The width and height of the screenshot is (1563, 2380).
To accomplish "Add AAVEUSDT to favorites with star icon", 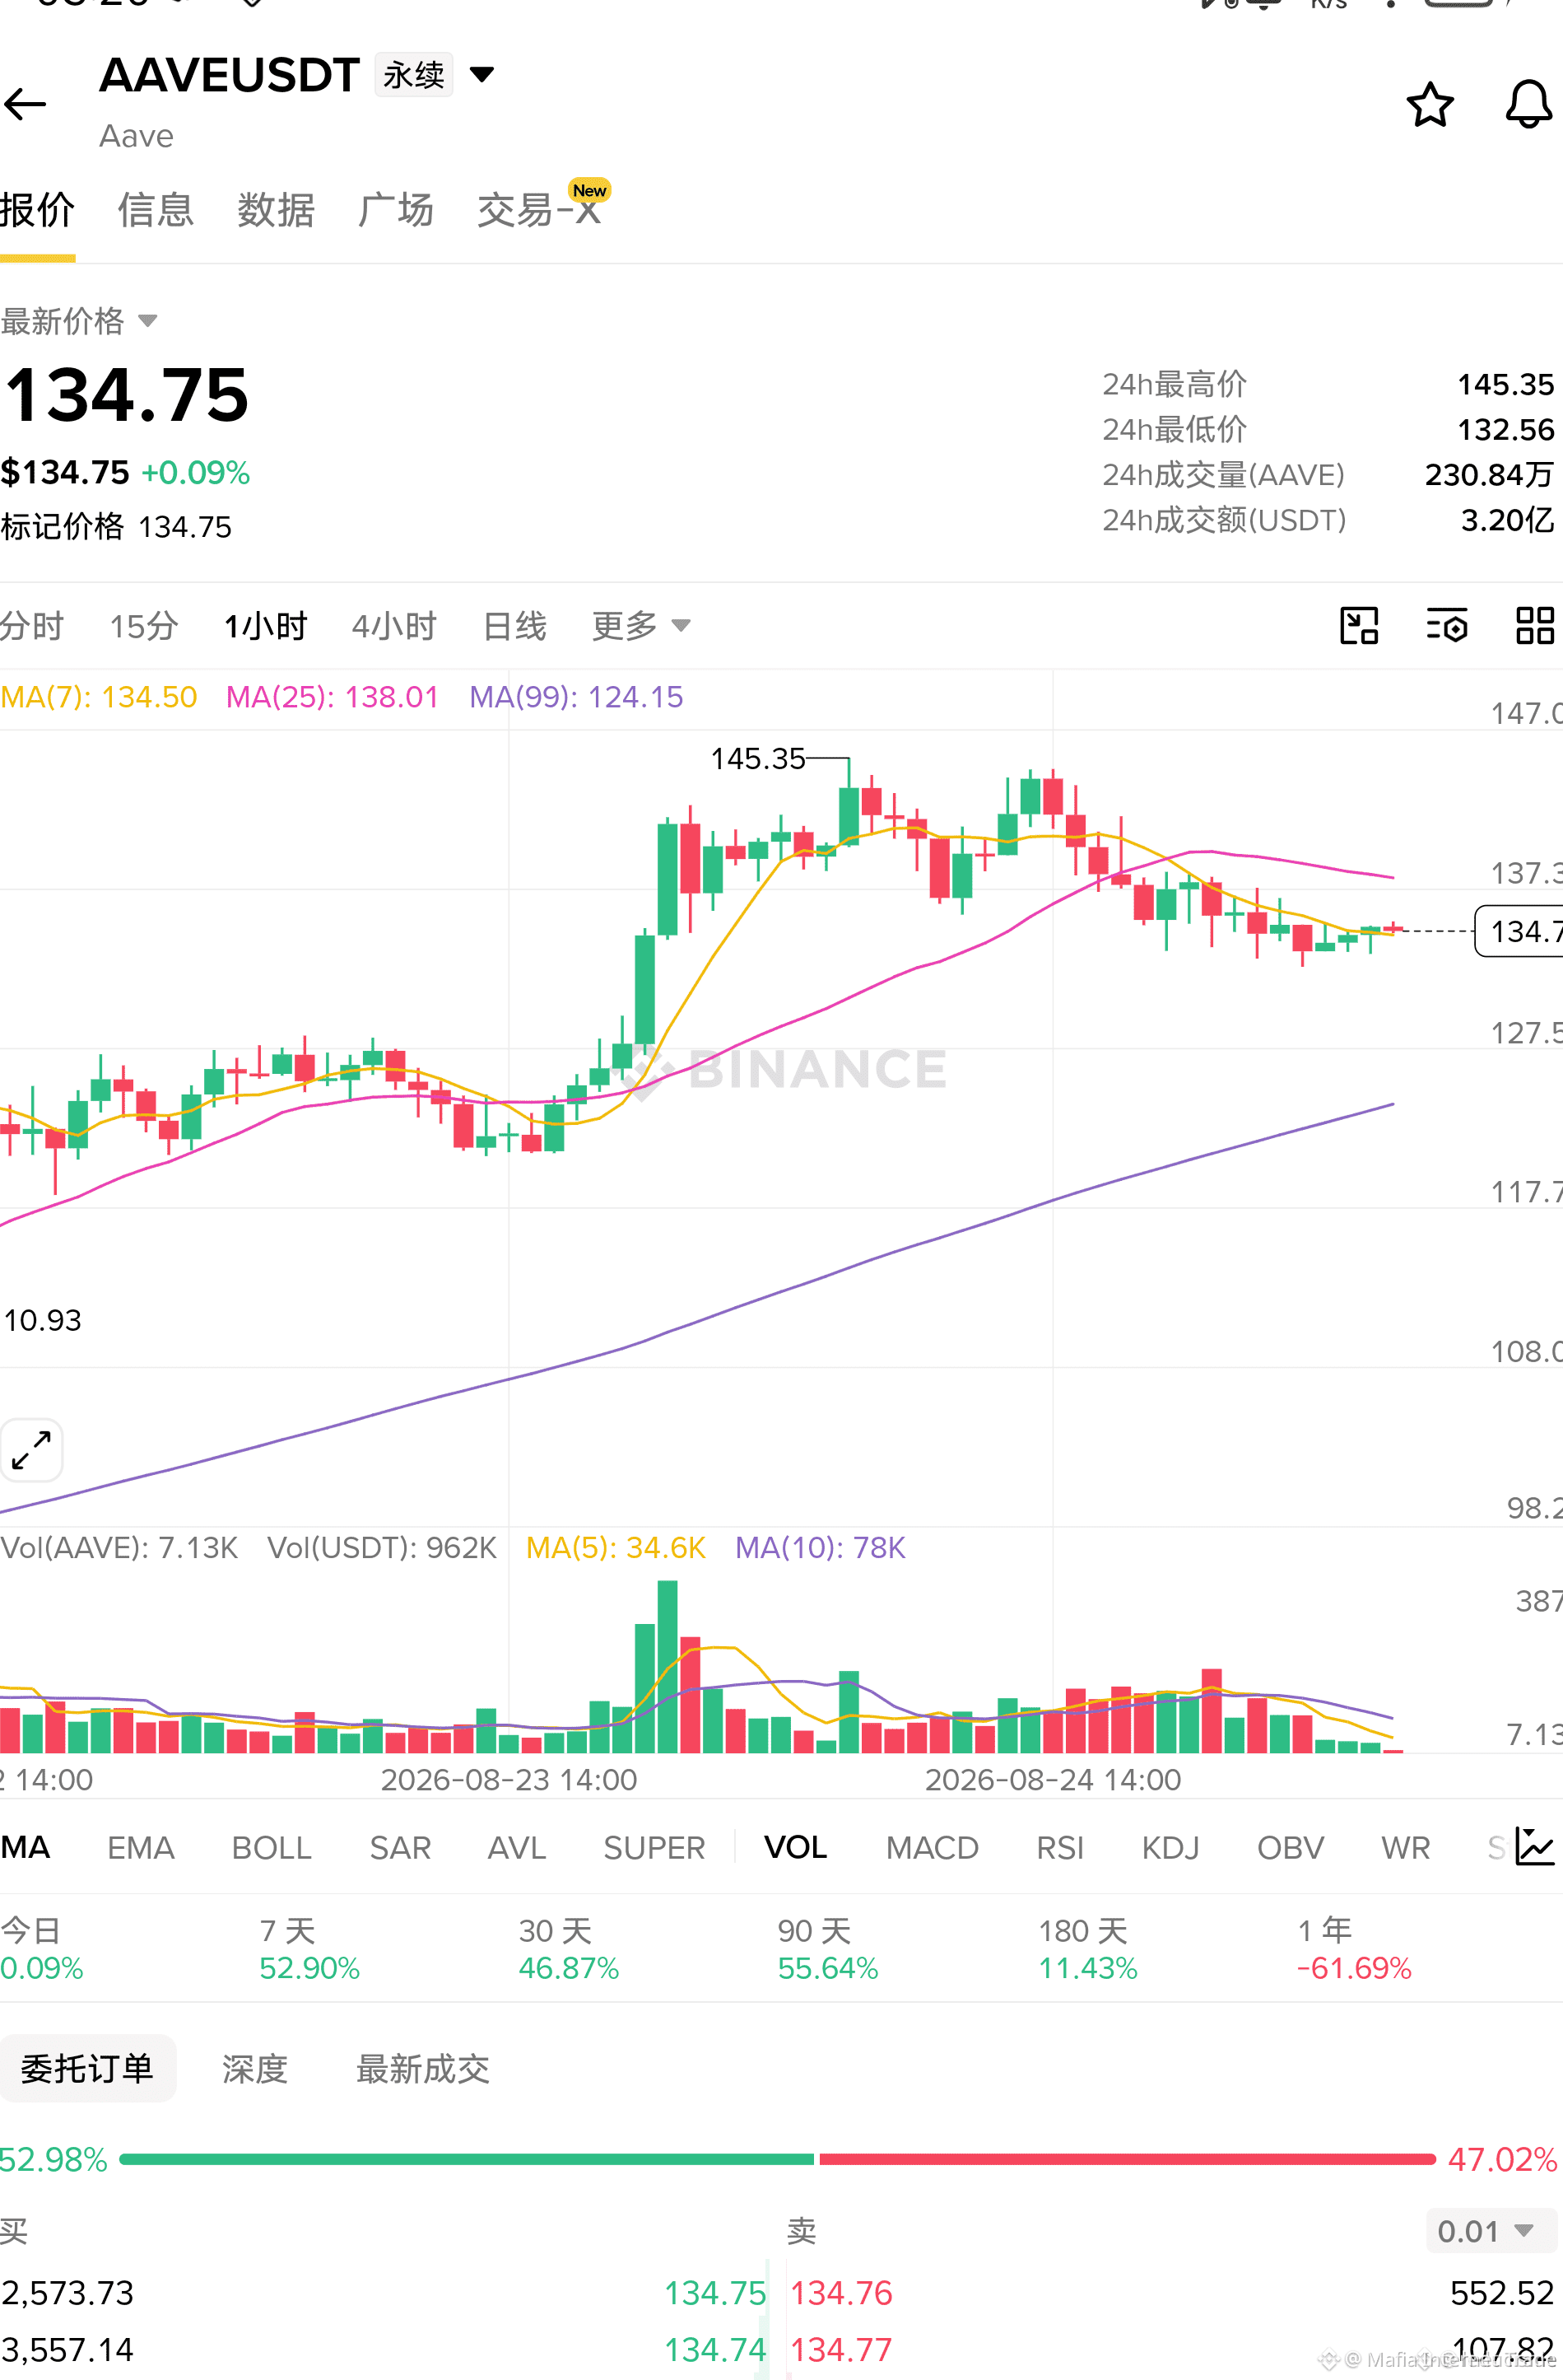I will point(1429,104).
